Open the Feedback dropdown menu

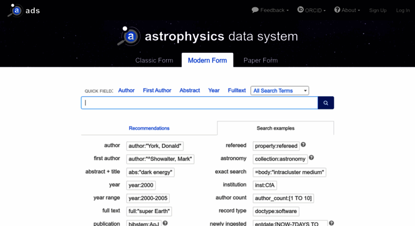(270, 10)
